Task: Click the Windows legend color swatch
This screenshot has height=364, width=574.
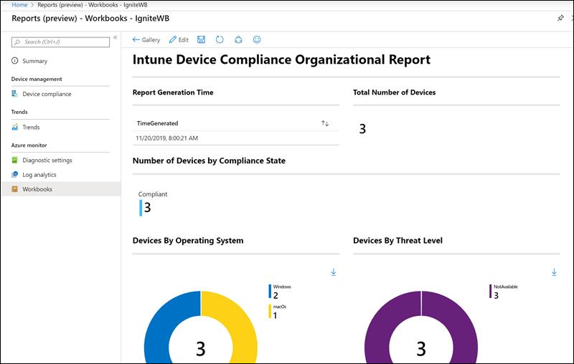Action: pyautogui.click(x=270, y=291)
